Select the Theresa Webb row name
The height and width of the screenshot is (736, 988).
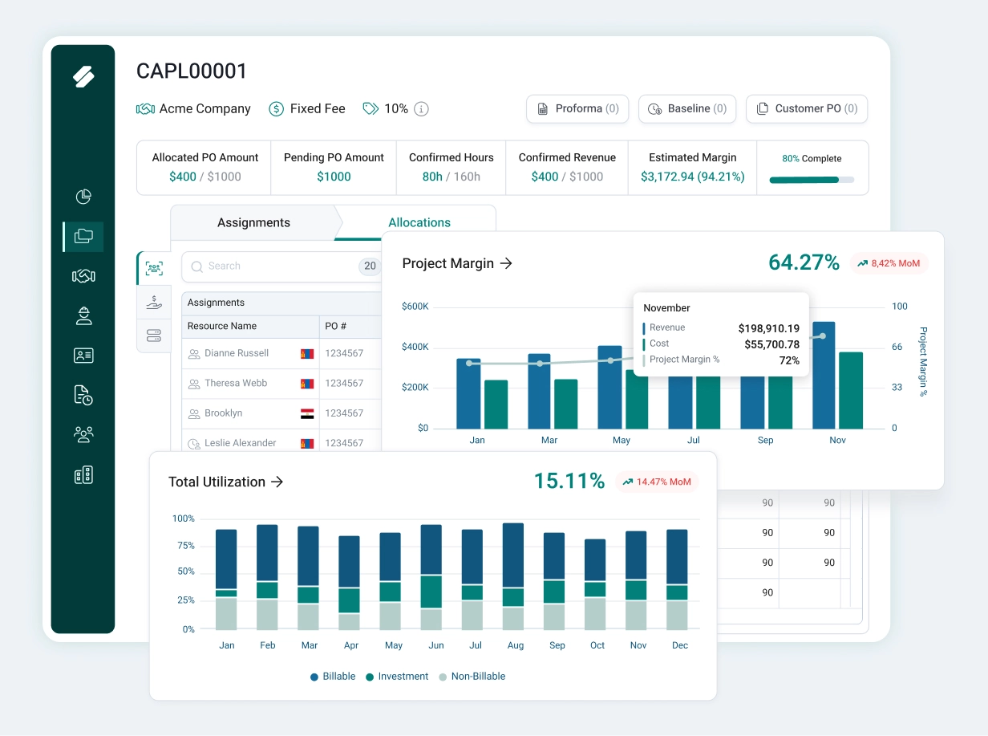click(x=236, y=384)
